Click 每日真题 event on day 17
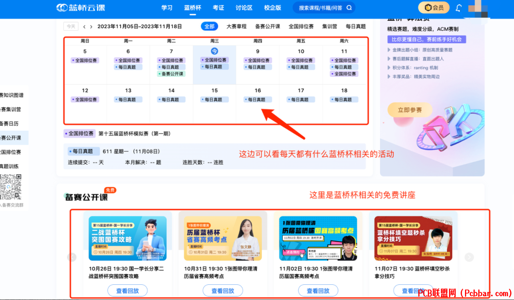The height and width of the screenshot is (300, 514). (301, 100)
